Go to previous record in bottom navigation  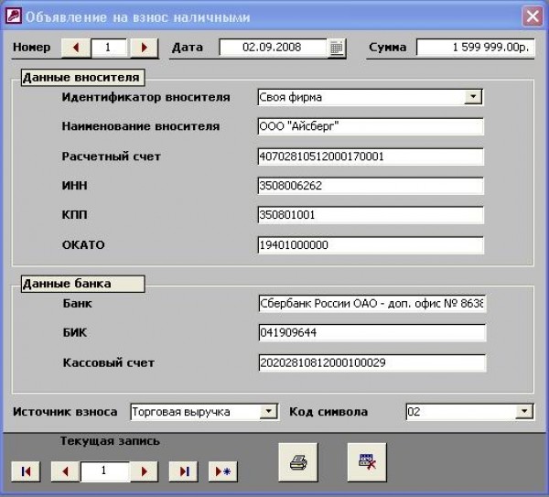click(65, 471)
